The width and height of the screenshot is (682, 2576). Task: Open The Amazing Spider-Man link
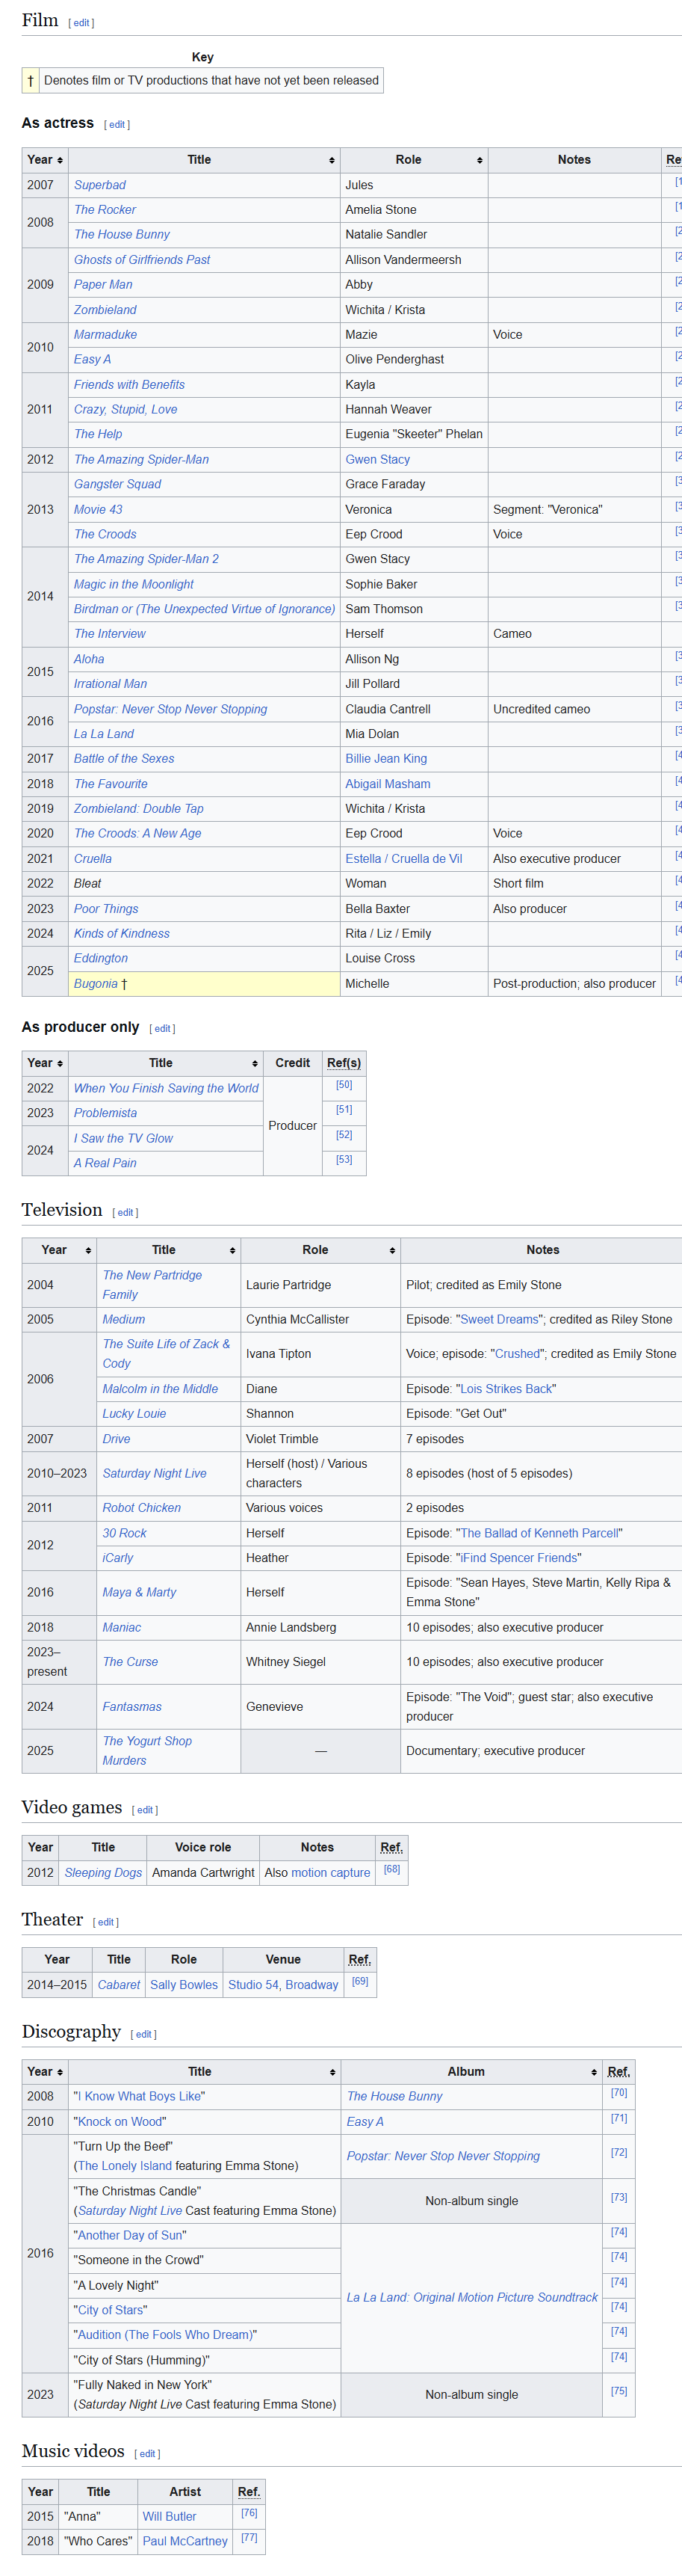pos(140,460)
